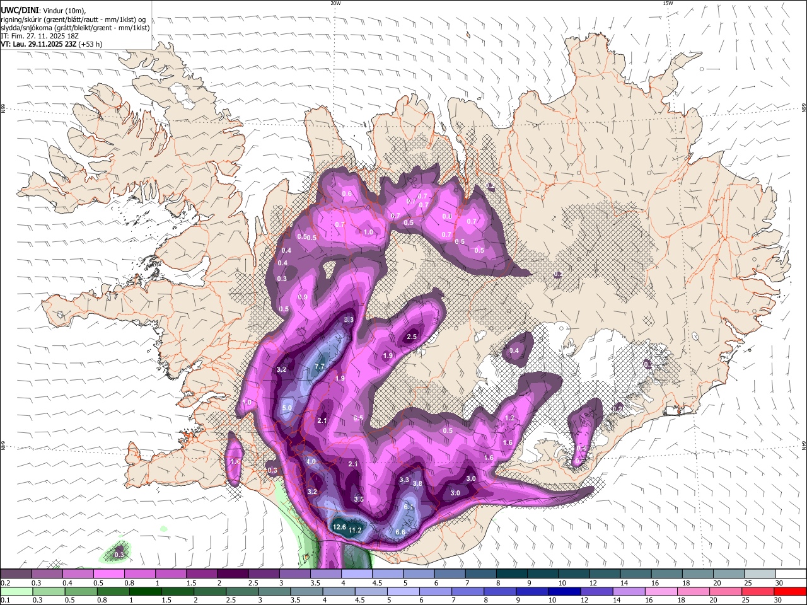
Task: Select the dark purple snow legend swatch labeled 2
Action: (232, 573)
